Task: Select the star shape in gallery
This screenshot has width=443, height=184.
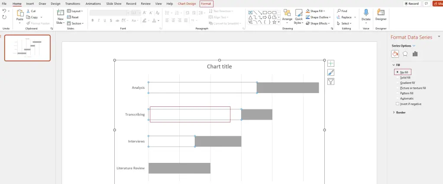Action: pyautogui.click(x=275, y=22)
